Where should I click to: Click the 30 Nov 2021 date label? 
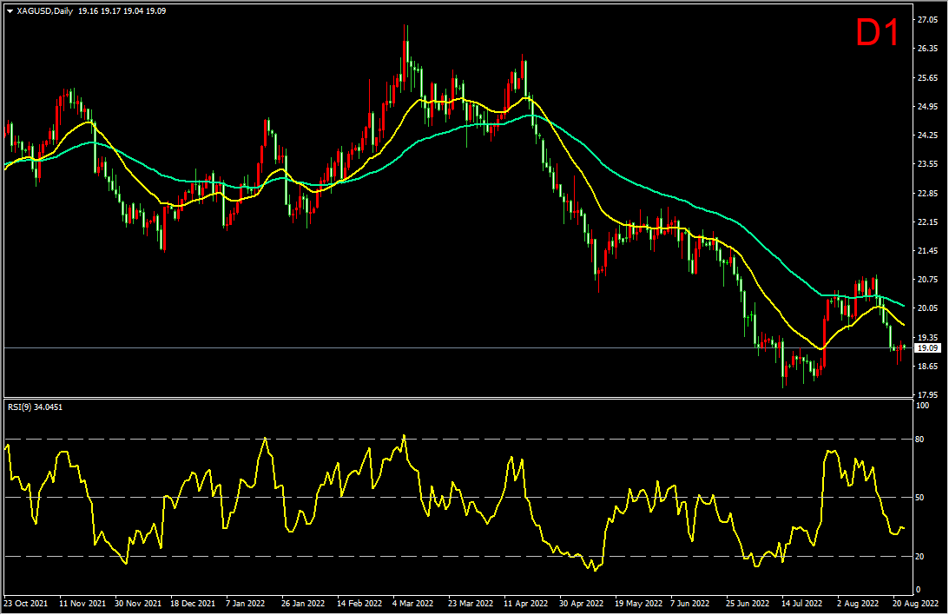click(138, 604)
